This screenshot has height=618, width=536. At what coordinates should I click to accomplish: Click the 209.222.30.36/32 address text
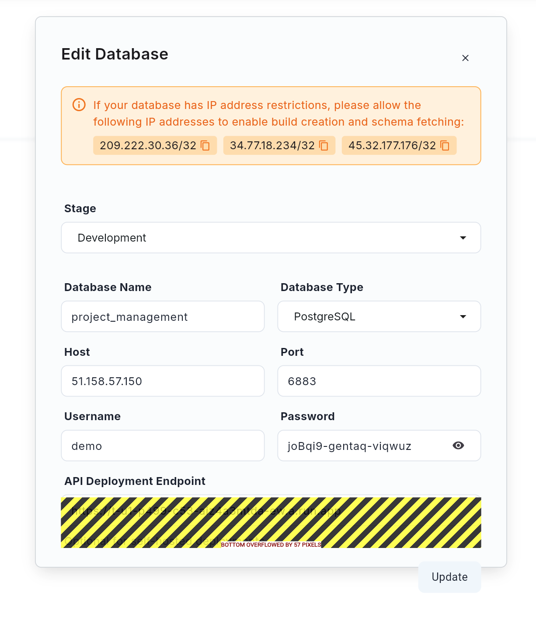pos(148,145)
